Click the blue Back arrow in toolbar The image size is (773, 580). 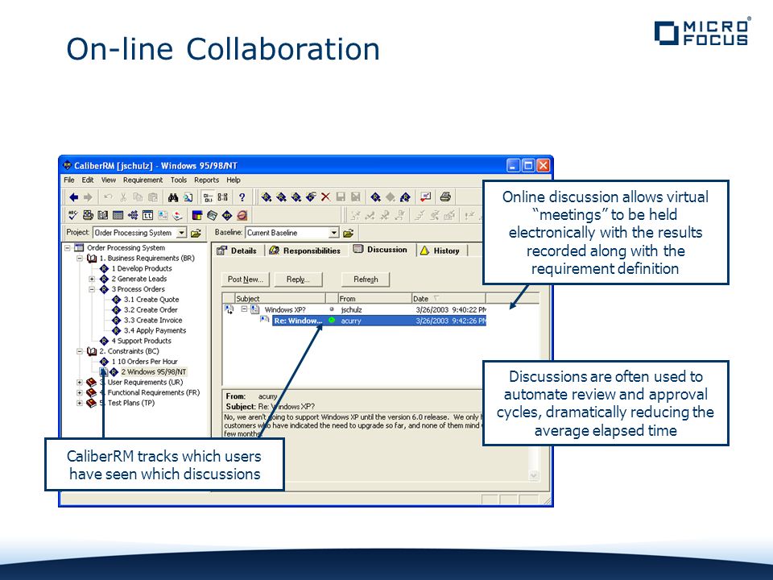(x=73, y=197)
